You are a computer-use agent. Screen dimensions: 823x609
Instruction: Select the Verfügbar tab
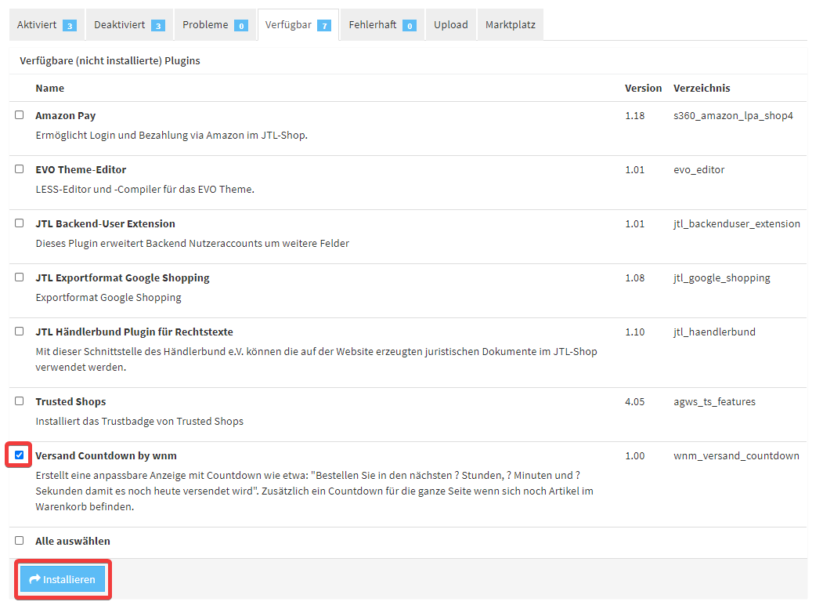(x=298, y=25)
